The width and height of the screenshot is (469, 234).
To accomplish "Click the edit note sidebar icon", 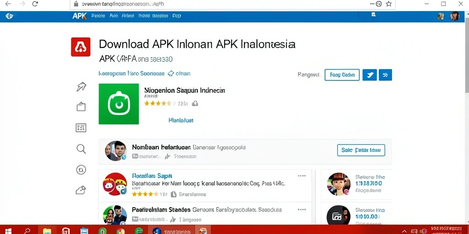I will [x=81, y=190].
